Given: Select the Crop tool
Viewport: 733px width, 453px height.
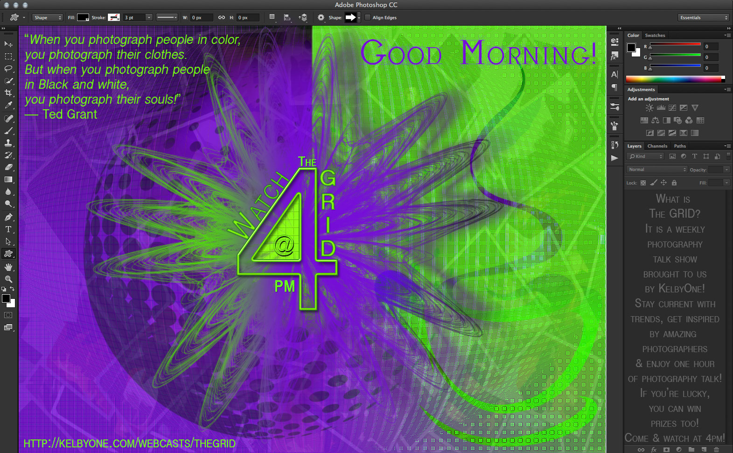Looking at the screenshot, I should [8, 93].
